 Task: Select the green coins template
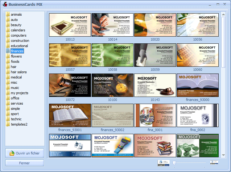(198, 146)
